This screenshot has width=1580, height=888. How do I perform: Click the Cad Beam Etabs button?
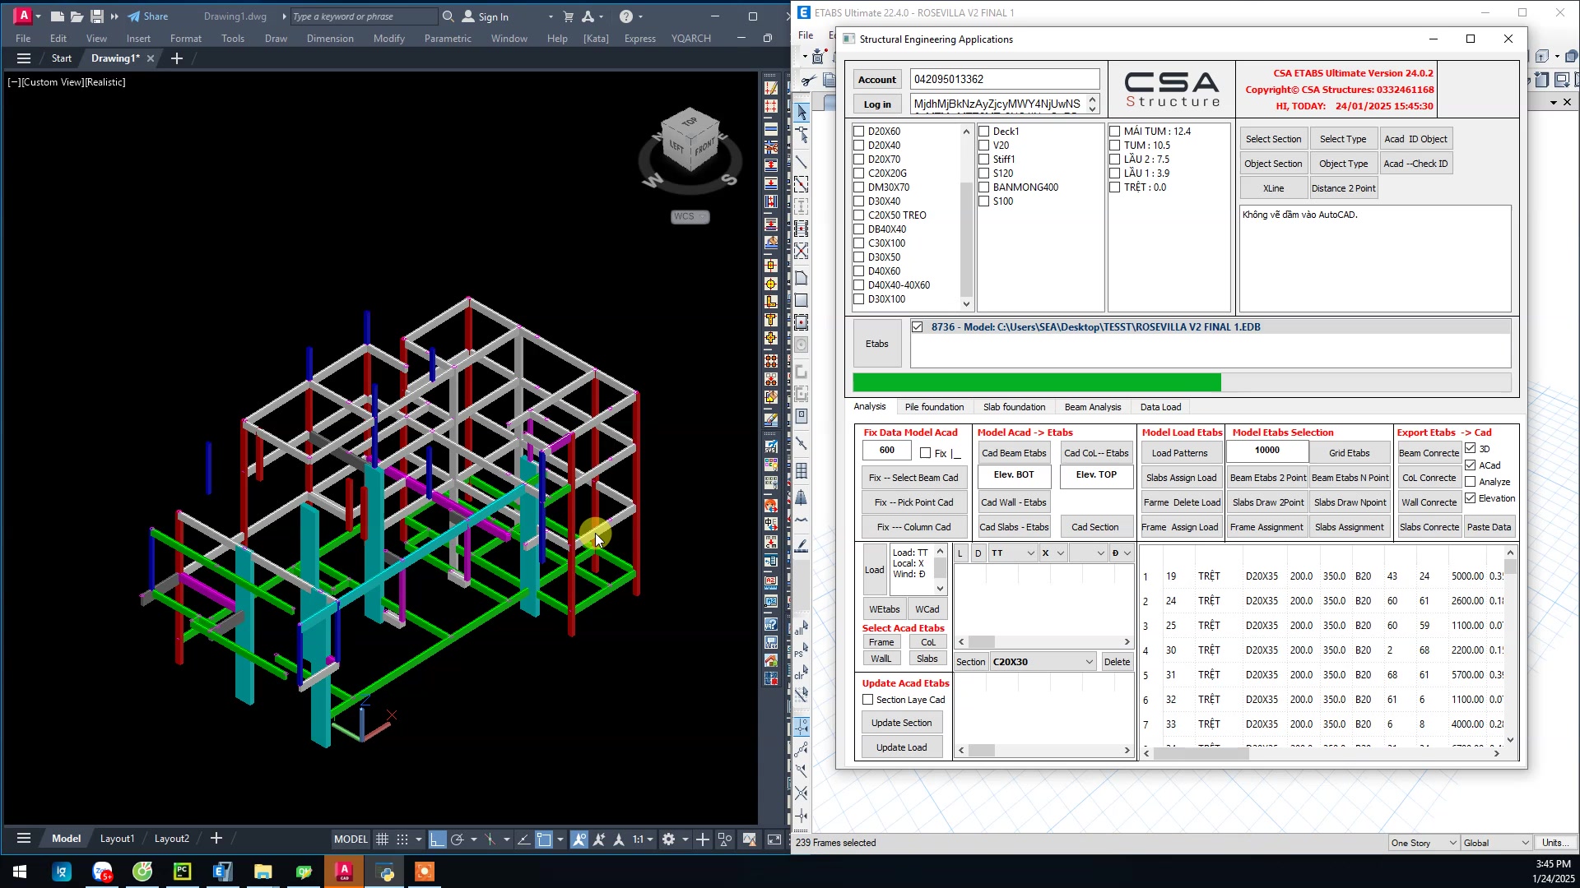1014,453
